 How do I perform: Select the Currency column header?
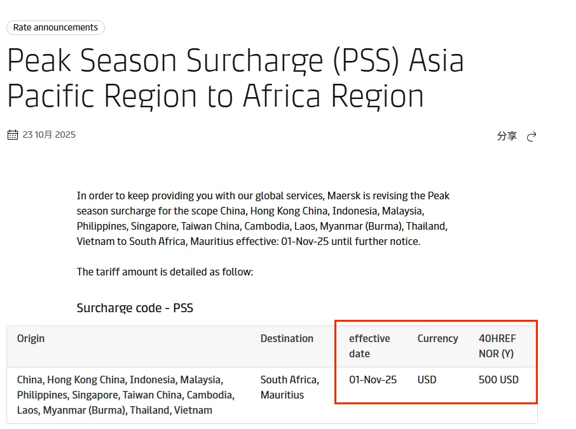(x=437, y=338)
